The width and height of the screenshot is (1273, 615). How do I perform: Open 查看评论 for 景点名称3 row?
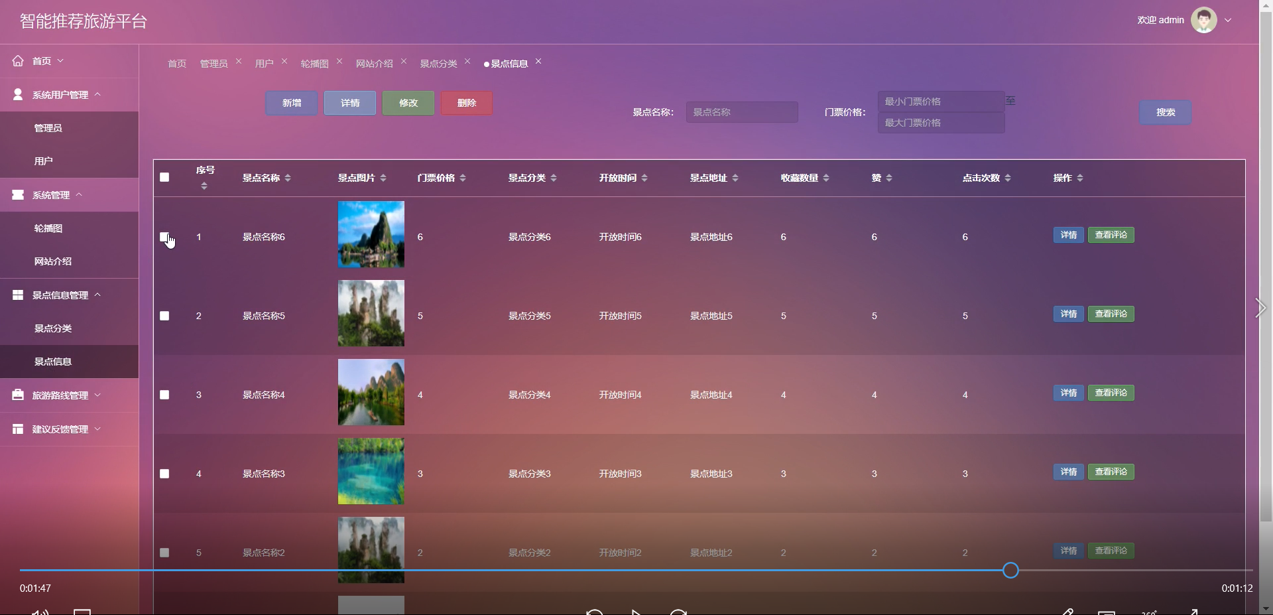click(1111, 472)
